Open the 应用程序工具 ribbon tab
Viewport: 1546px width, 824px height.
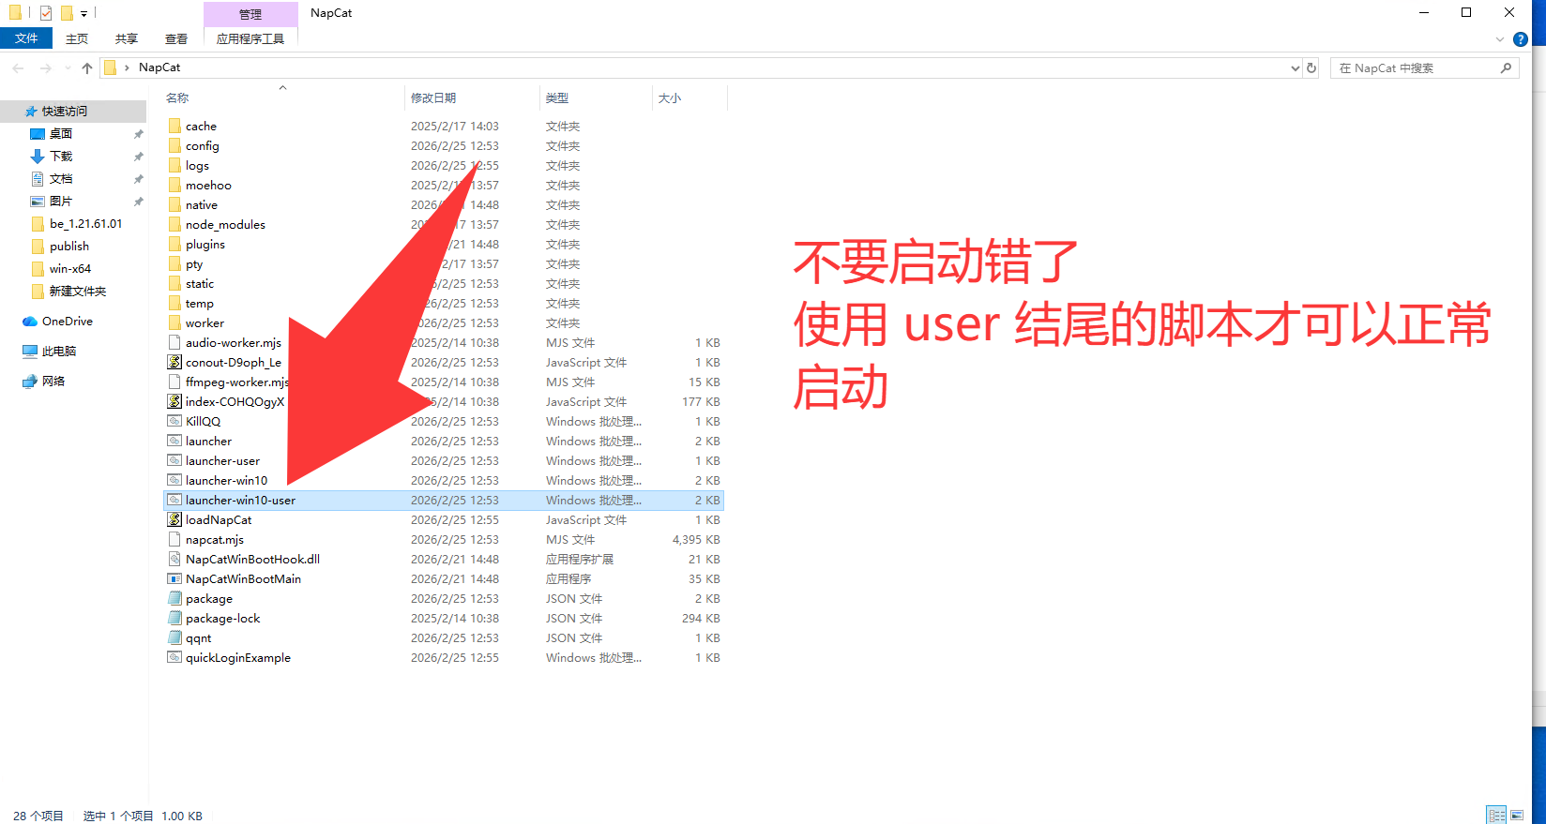pos(250,38)
